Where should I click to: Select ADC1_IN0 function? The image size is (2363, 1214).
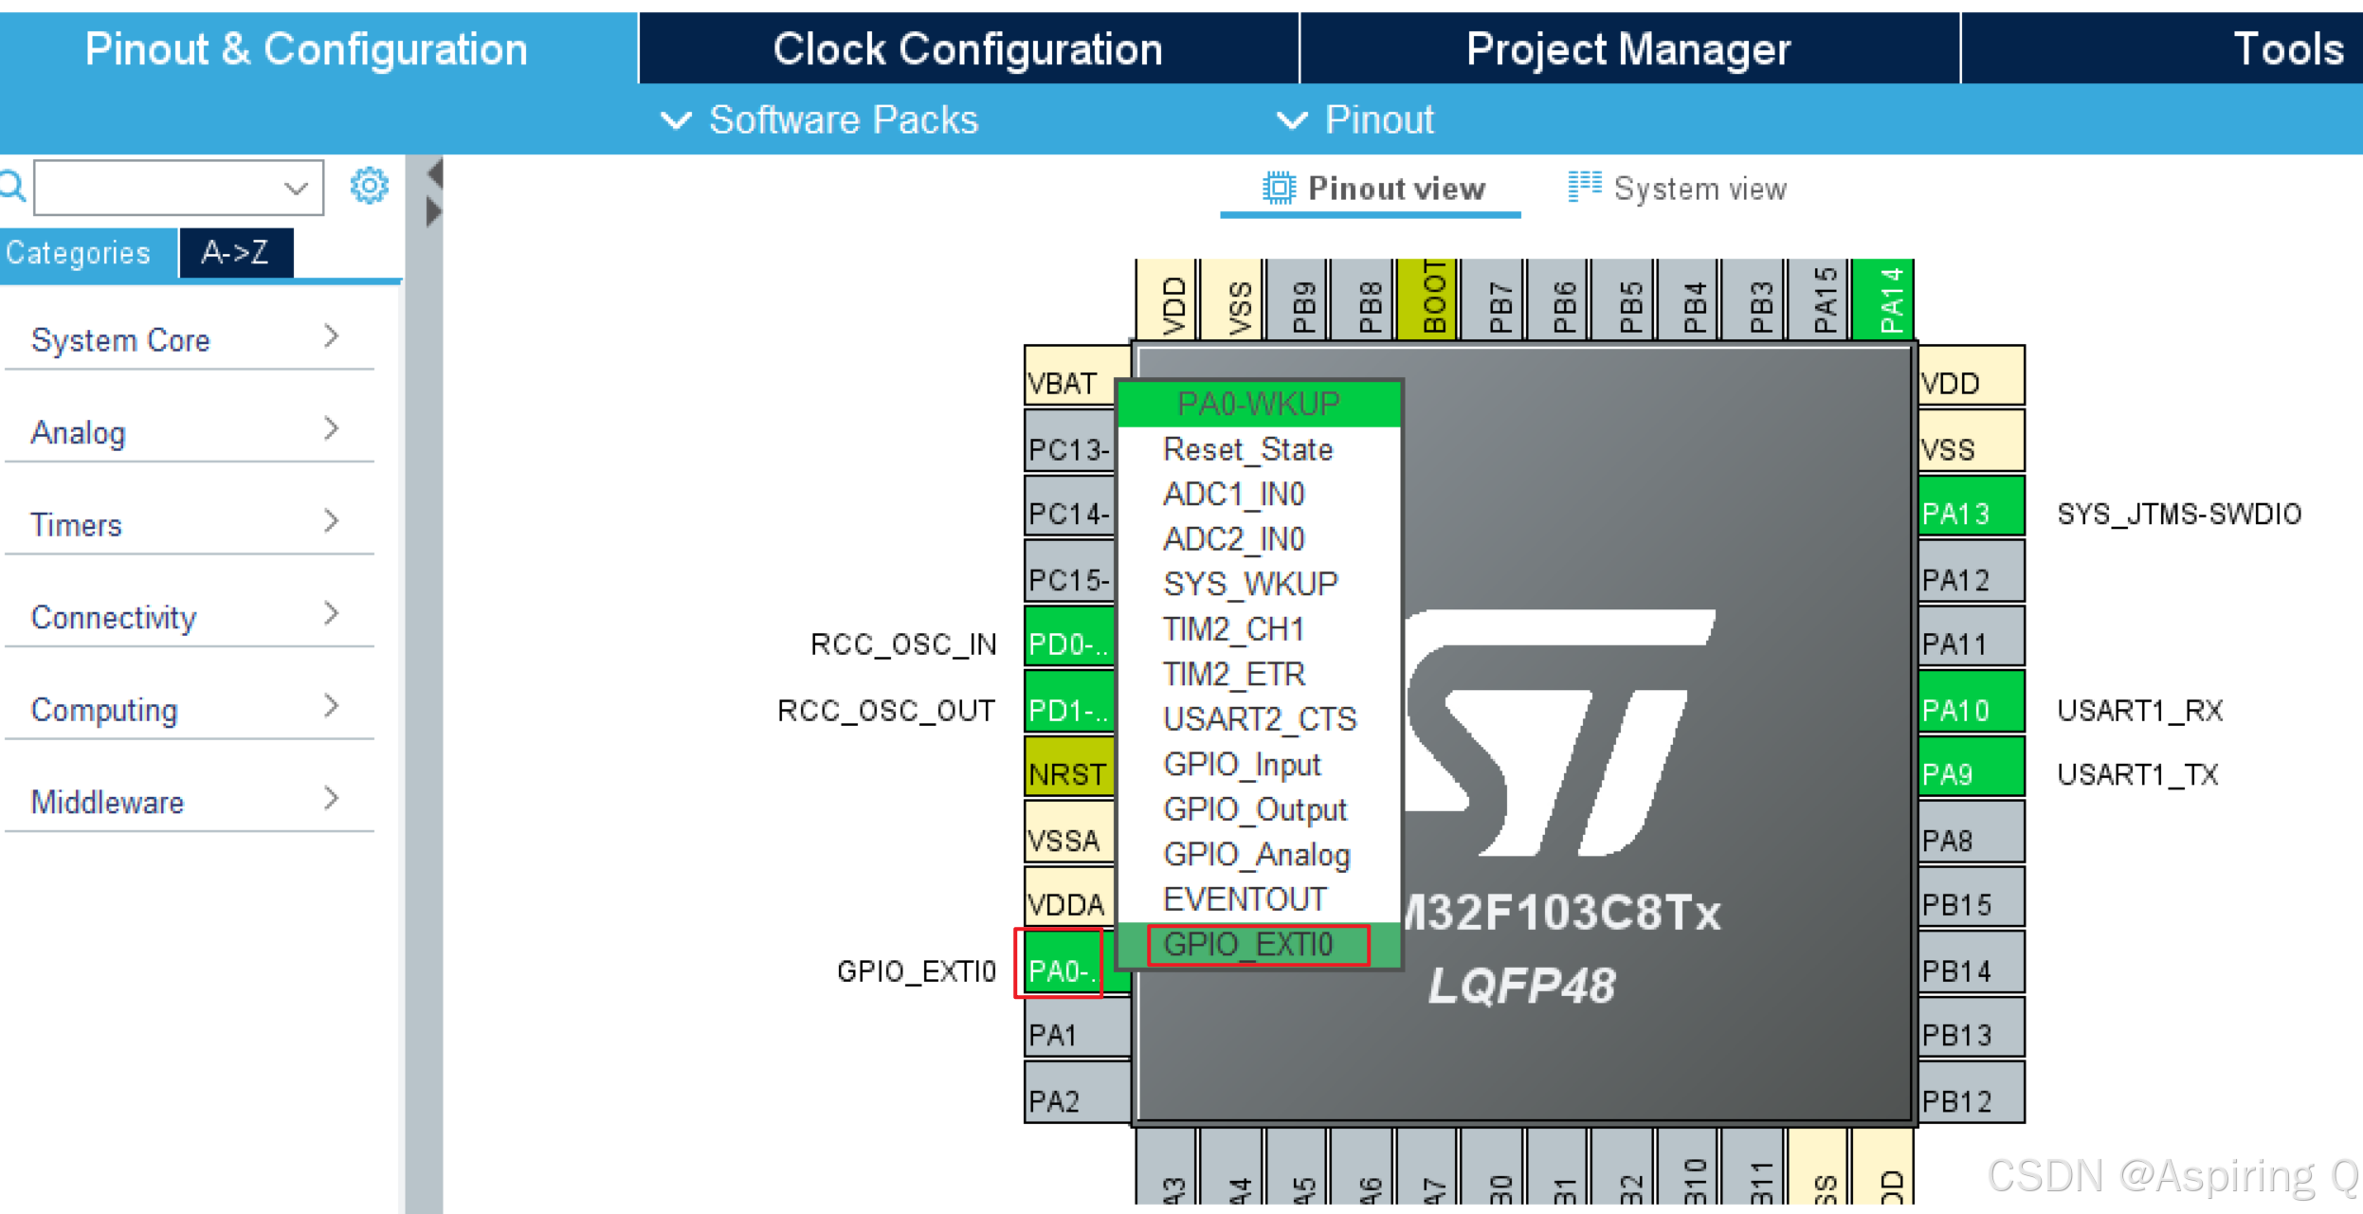(x=1259, y=494)
